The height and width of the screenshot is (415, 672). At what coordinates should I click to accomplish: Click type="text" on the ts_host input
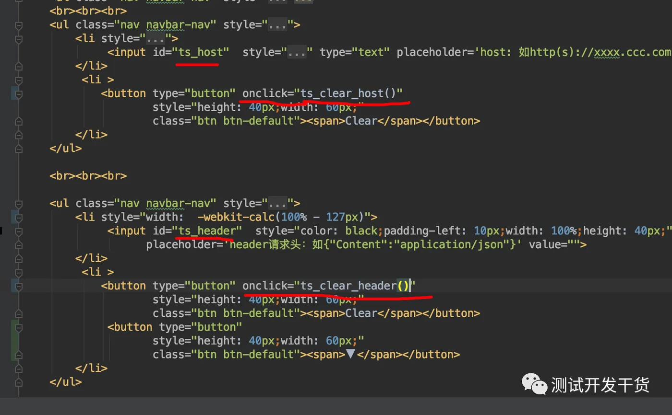[x=355, y=52]
